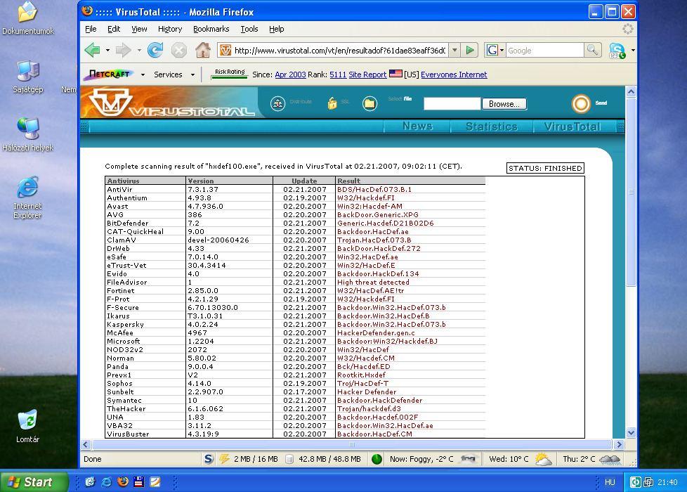The width and height of the screenshot is (687, 492).
Task: Select Hálózati helyek desktop icon
Action: coord(27,135)
